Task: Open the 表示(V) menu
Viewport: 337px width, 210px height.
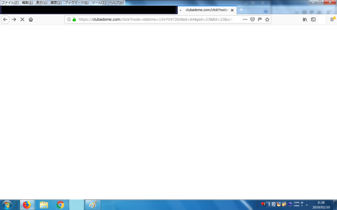Action: (x=42, y=3)
